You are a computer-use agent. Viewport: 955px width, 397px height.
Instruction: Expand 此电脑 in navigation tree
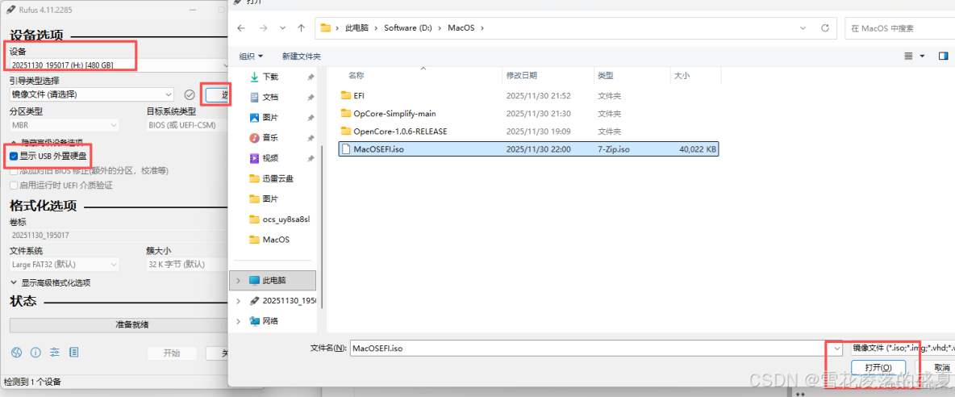(238, 280)
